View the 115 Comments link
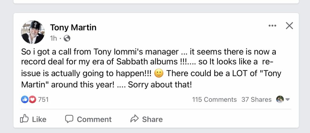Screen dimensions: 310x133 click(214, 99)
